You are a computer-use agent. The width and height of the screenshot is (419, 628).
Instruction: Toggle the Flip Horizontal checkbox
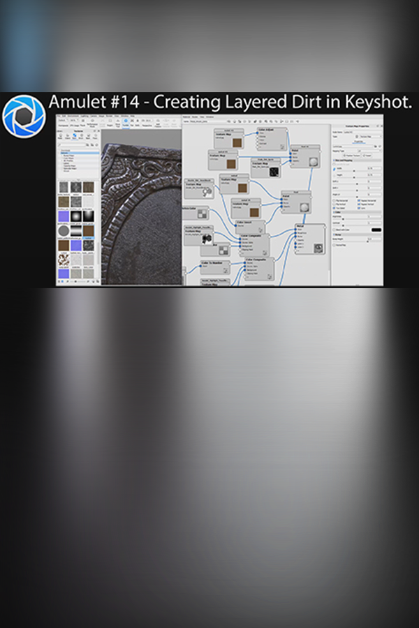click(x=334, y=201)
